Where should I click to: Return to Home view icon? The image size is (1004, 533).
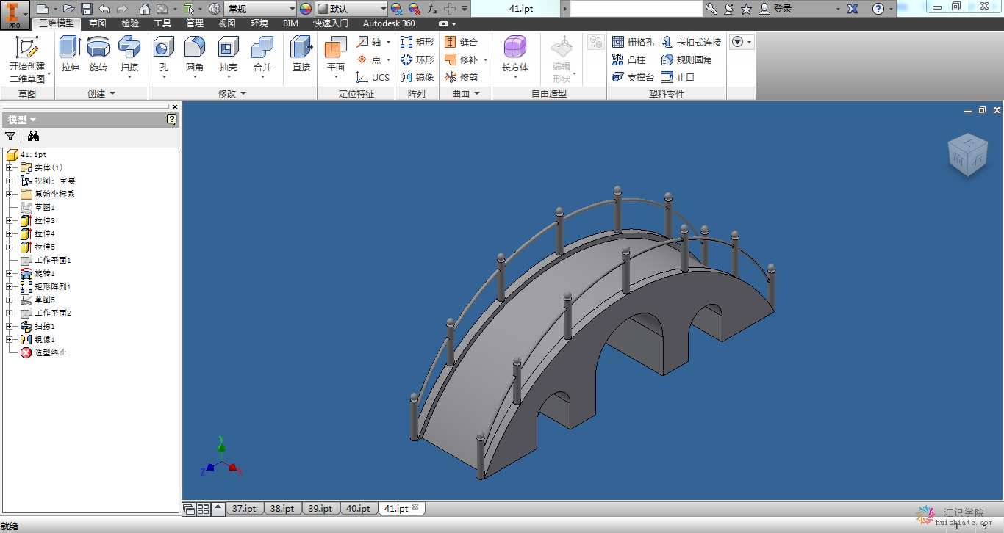click(x=145, y=9)
